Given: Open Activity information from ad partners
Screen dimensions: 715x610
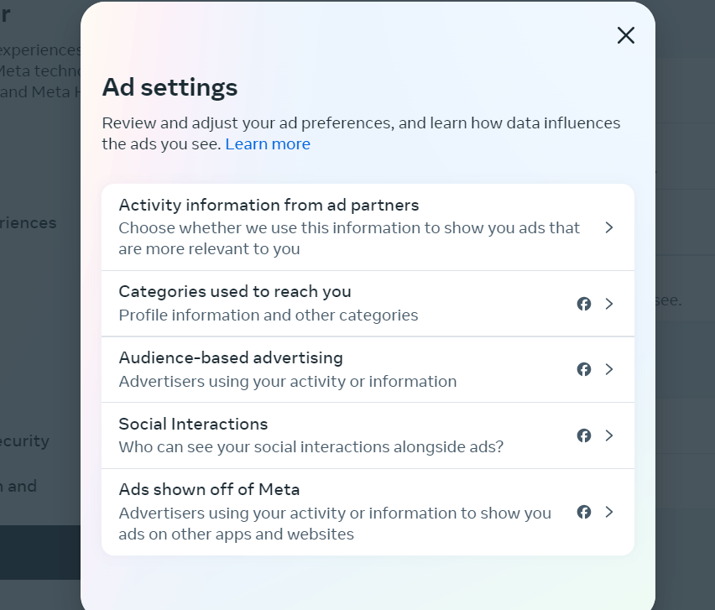Looking at the screenshot, I should [x=269, y=206].
